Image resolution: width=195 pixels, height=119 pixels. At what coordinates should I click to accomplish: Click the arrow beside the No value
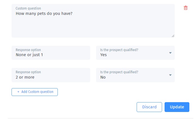pos(170,75)
